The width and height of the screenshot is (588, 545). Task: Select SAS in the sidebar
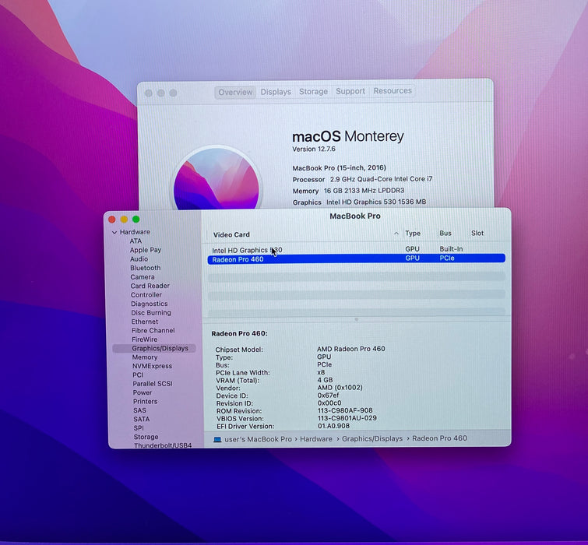point(139,410)
